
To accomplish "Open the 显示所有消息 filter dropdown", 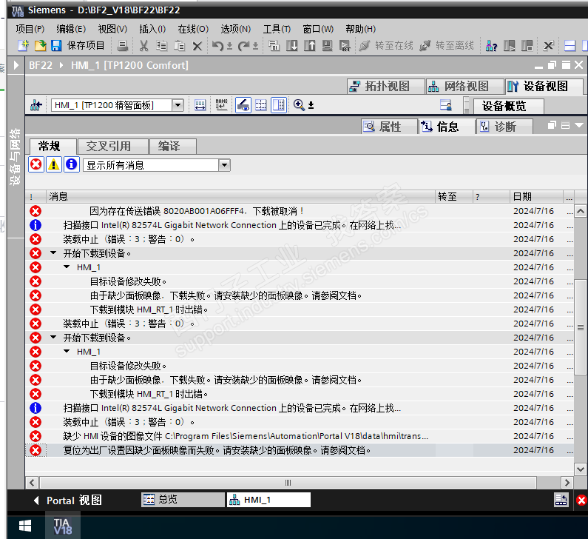I will point(224,165).
